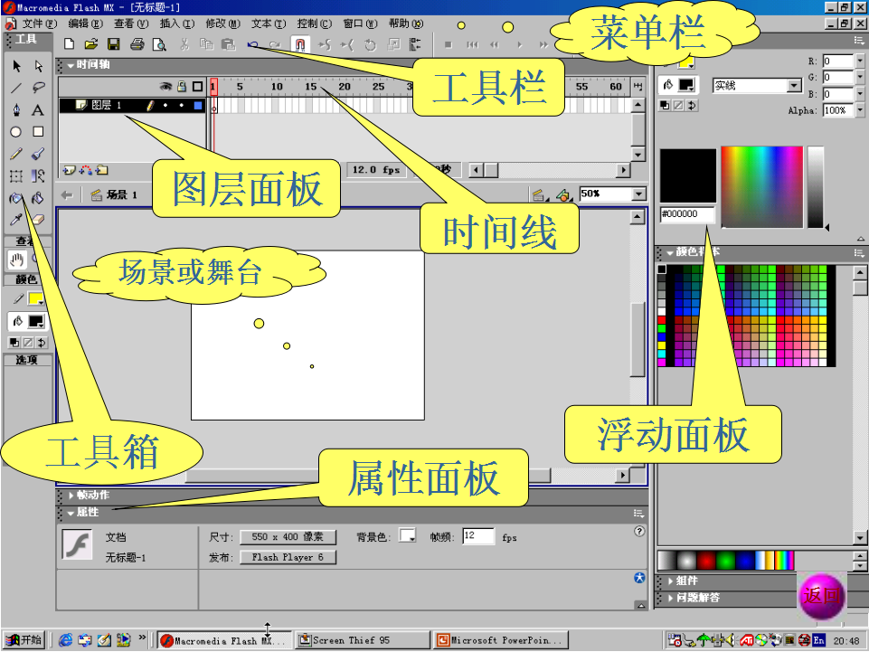
Task: Select the Oval tool
Action: tap(16, 131)
